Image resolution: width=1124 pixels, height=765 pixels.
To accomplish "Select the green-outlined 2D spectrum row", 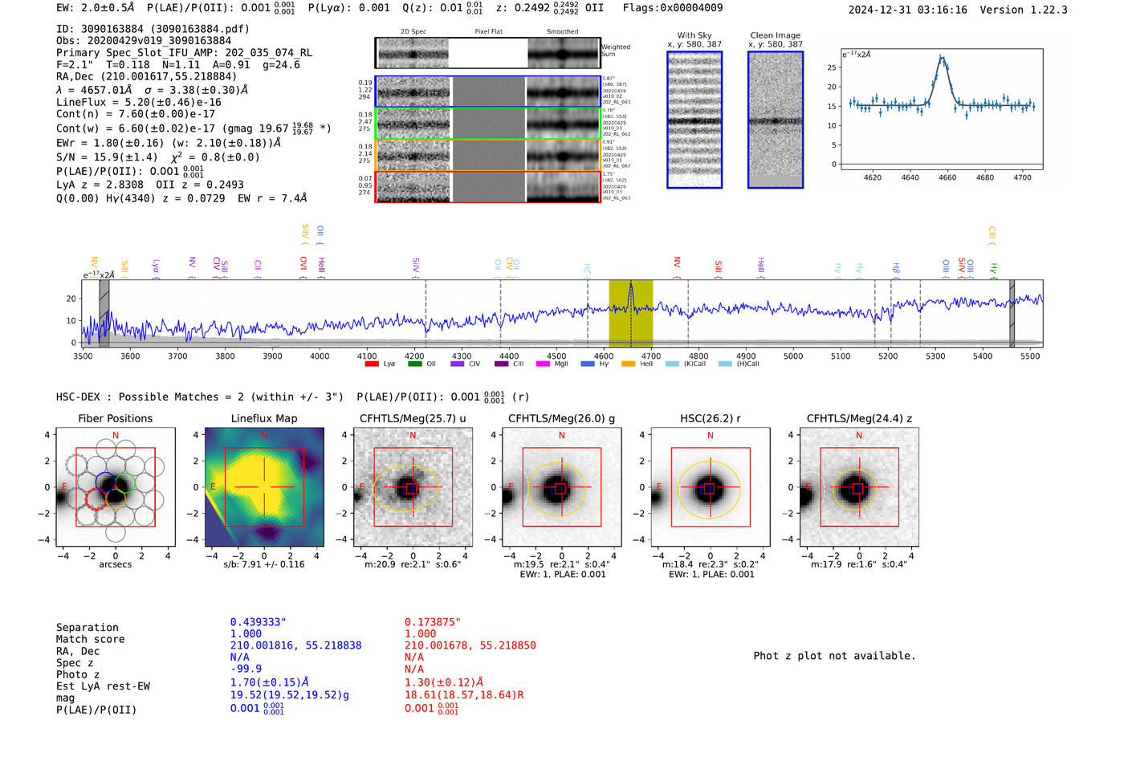I will [x=487, y=123].
